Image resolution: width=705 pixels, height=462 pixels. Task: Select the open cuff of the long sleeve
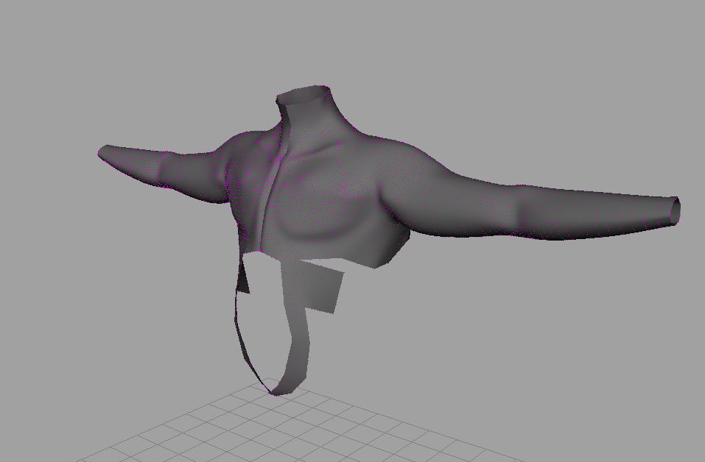pyautogui.click(x=676, y=211)
